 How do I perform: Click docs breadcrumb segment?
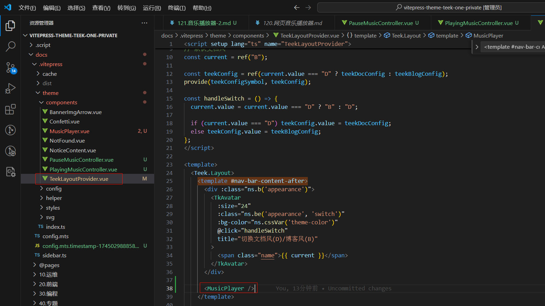167,35
